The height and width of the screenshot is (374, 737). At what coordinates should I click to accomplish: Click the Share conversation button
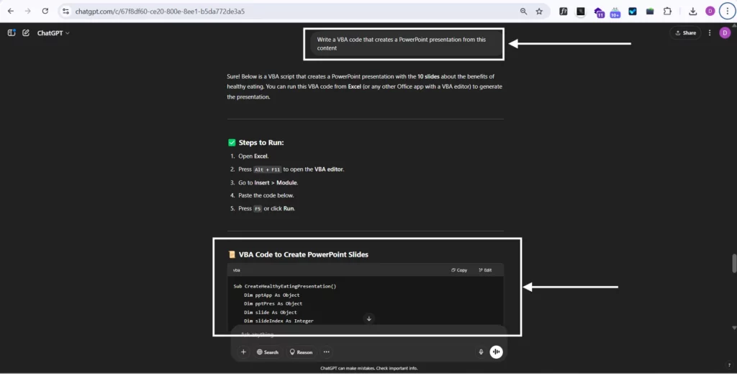point(685,33)
